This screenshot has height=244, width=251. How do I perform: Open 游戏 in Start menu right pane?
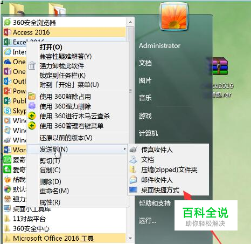145,116
